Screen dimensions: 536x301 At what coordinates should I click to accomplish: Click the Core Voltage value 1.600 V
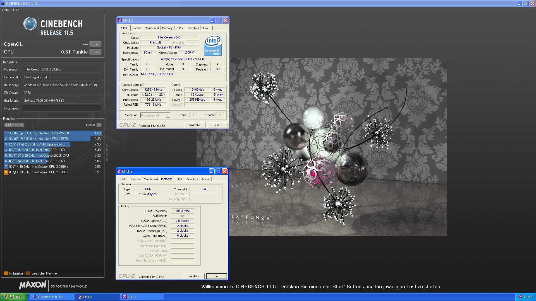tap(188, 52)
